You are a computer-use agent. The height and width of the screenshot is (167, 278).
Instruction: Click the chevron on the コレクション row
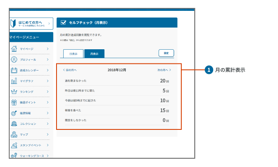pyautogui.click(x=47, y=124)
